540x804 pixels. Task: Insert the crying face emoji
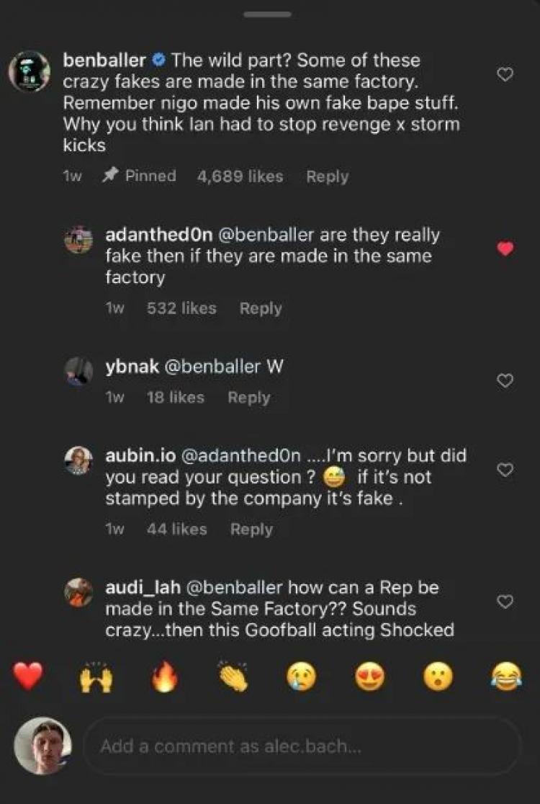tap(301, 676)
